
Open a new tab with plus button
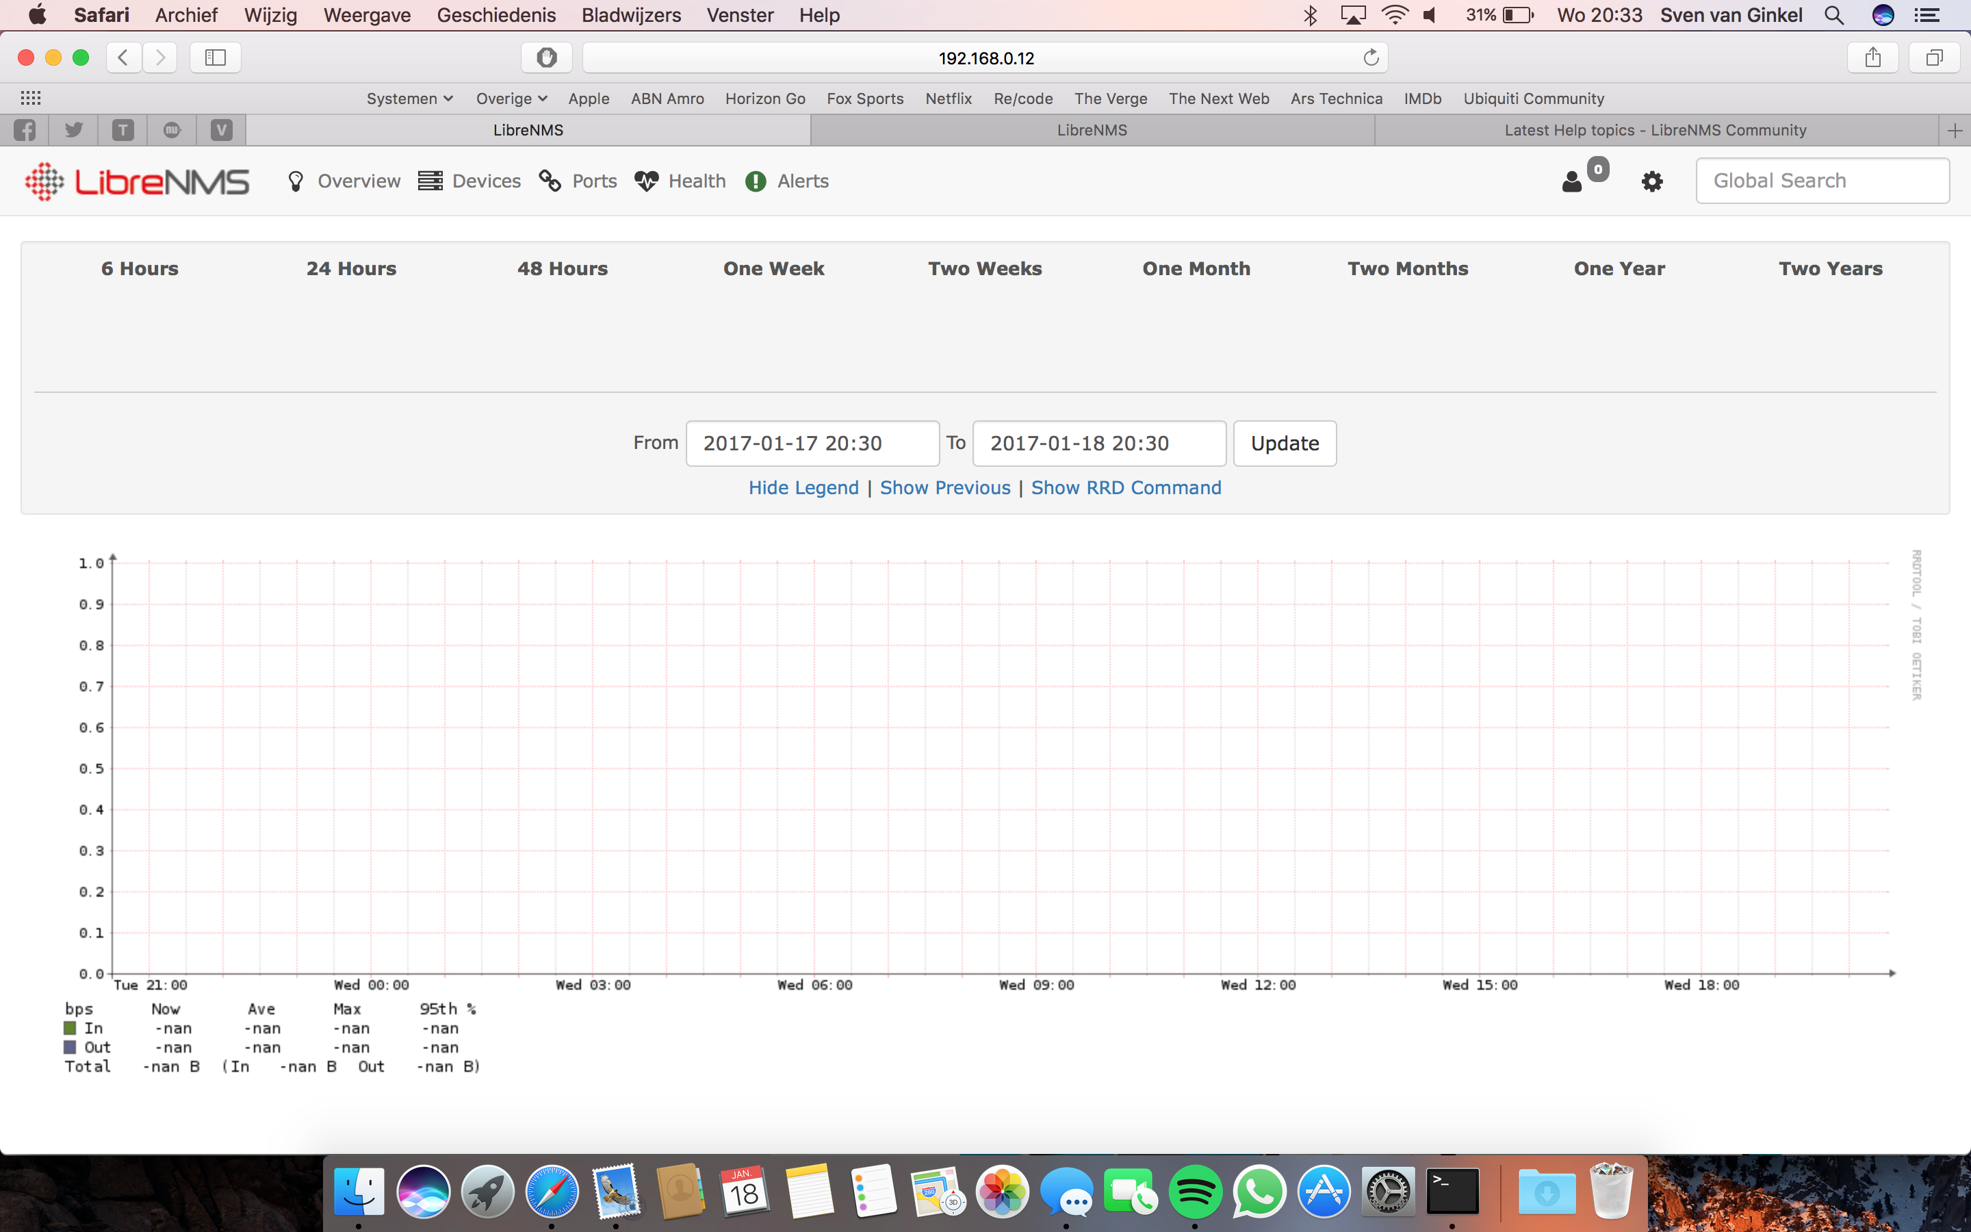[x=1955, y=130]
